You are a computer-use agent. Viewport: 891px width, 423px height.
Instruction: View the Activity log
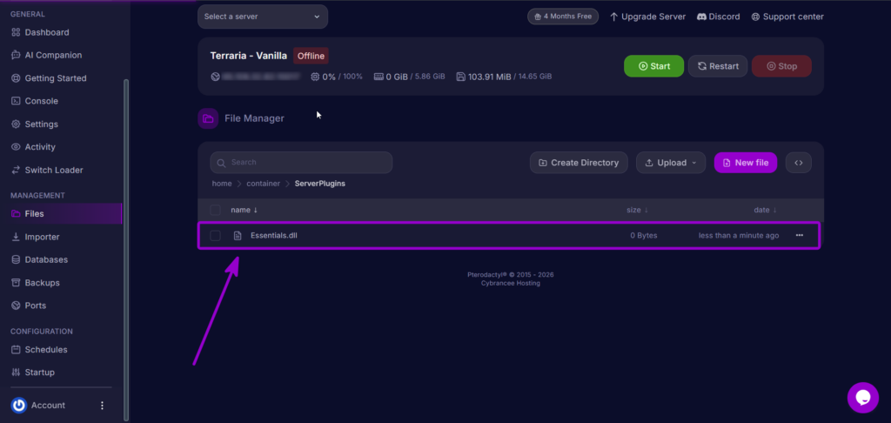(x=33, y=147)
